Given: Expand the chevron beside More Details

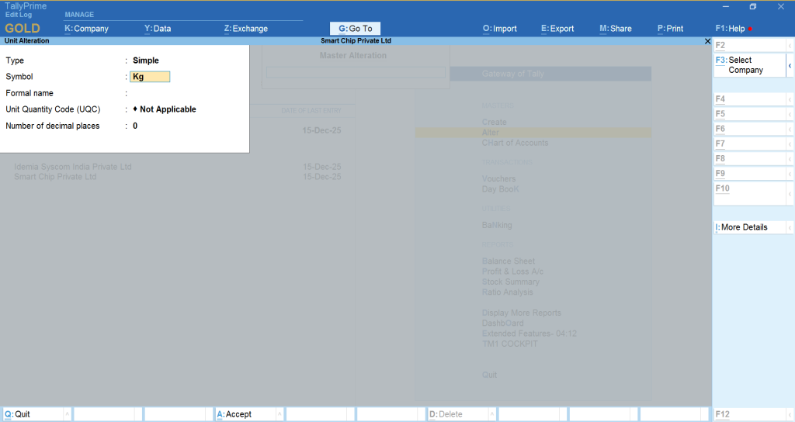Looking at the screenshot, I should 790,227.
